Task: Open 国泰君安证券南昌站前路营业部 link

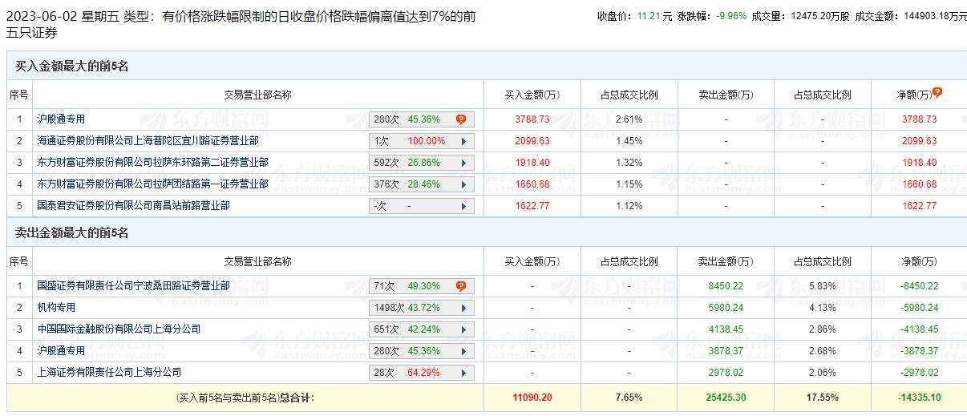Action: pos(133,206)
